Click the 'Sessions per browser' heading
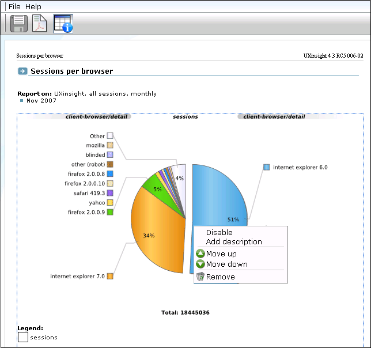The height and width of the screenshot is (348, 371). click(72, 71)
